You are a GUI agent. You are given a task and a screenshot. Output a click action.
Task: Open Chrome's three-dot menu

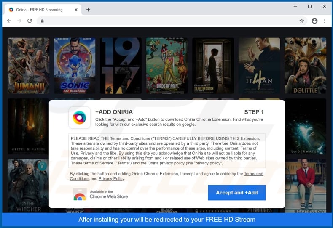tap(325, 21)
